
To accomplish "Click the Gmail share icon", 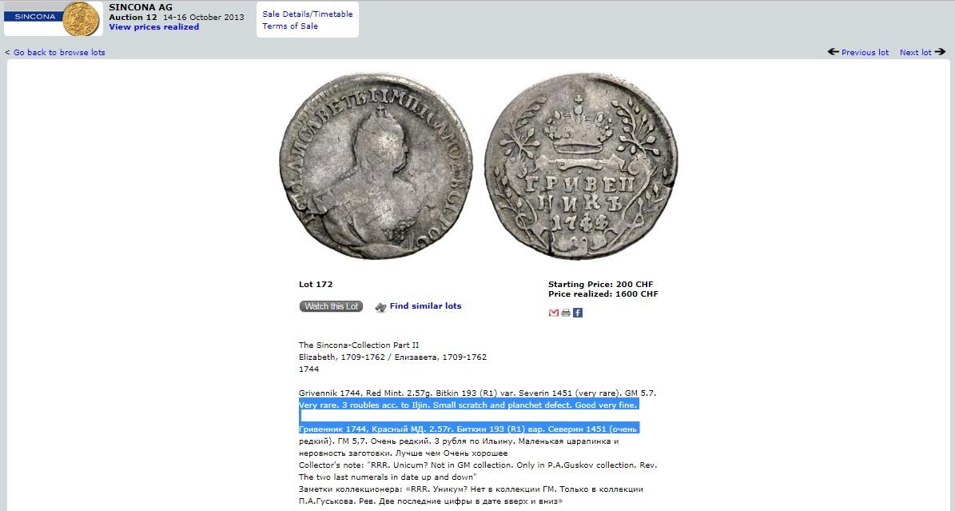I will [554, 313].
